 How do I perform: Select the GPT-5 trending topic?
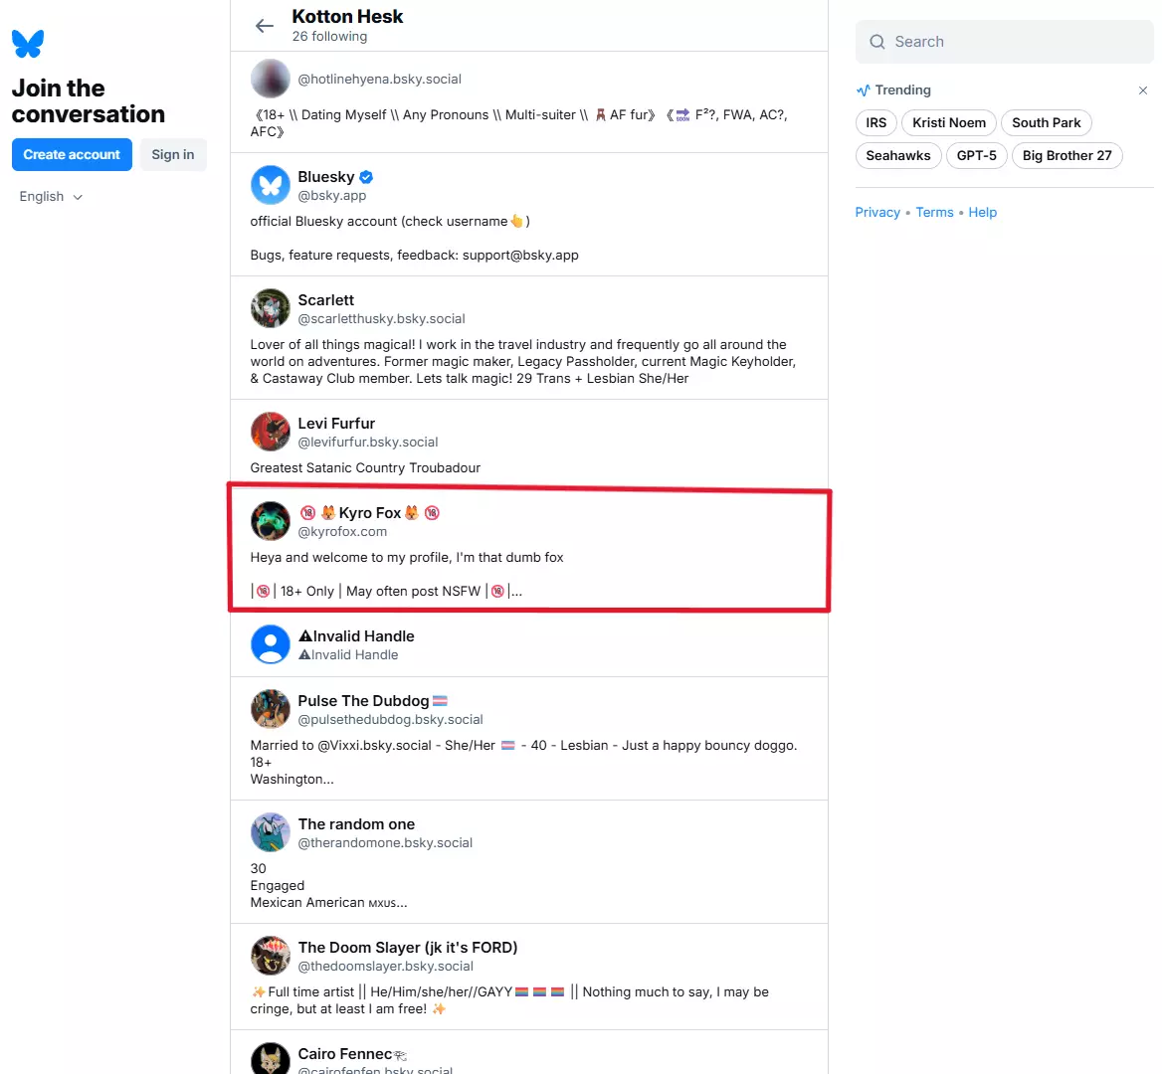tap(976, 155)
